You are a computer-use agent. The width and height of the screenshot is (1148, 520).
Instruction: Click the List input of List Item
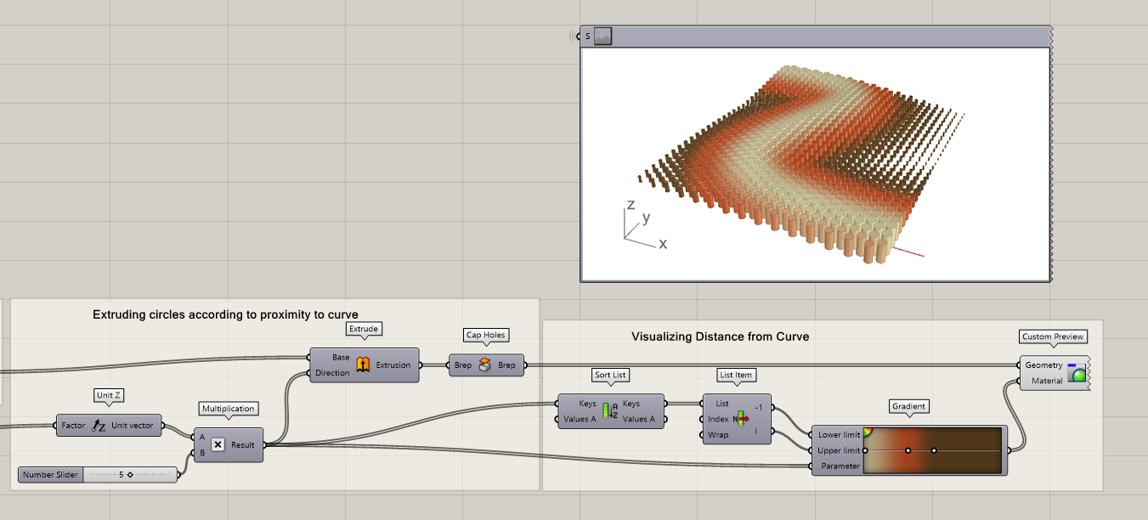(722, 404)
